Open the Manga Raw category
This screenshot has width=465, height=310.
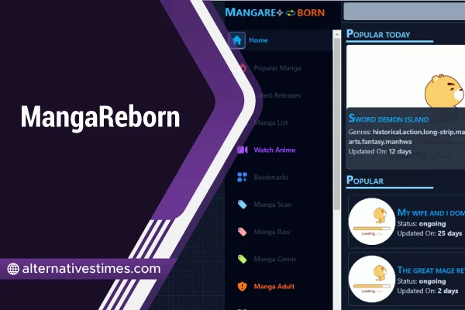point(272,232)
